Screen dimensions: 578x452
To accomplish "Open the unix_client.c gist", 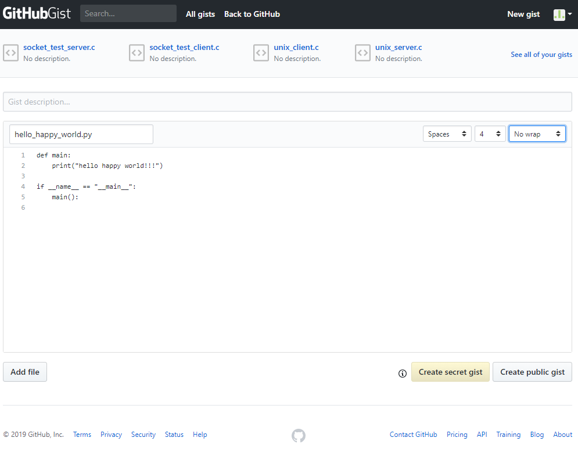I will (x=296, y=47).
